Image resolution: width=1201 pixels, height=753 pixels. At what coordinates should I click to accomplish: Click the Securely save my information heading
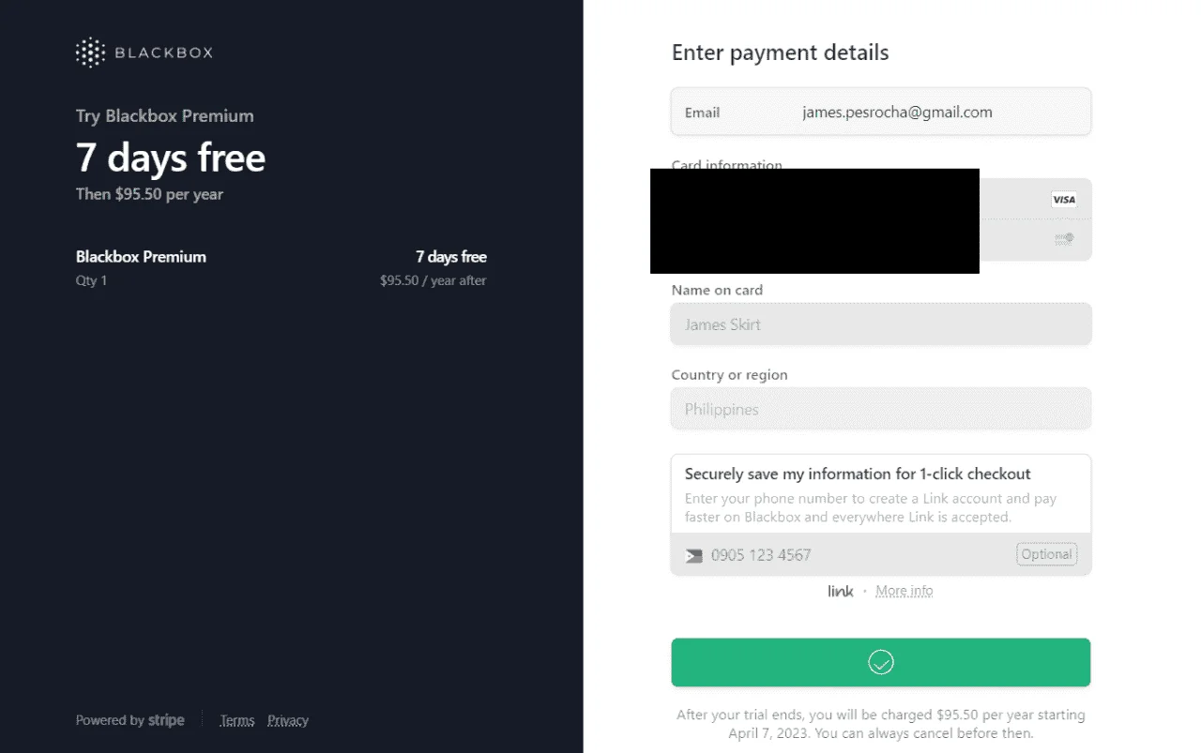858,474
